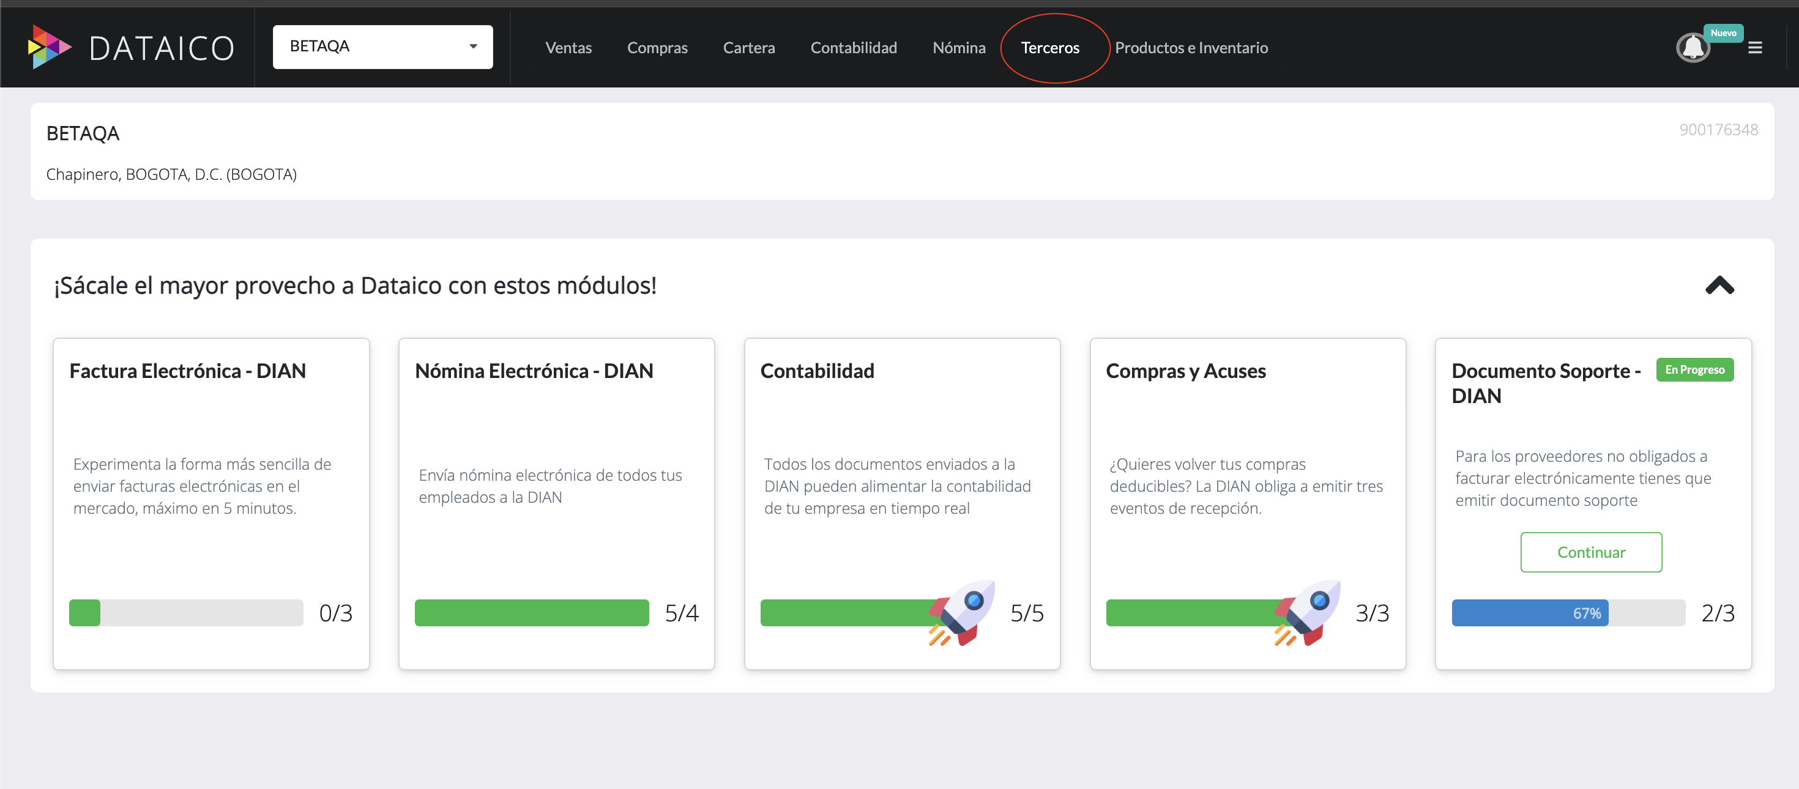The width and height of the screenshot is (1799, 789).
Task: Open the Terceros menu
Action: point(1049,48)
